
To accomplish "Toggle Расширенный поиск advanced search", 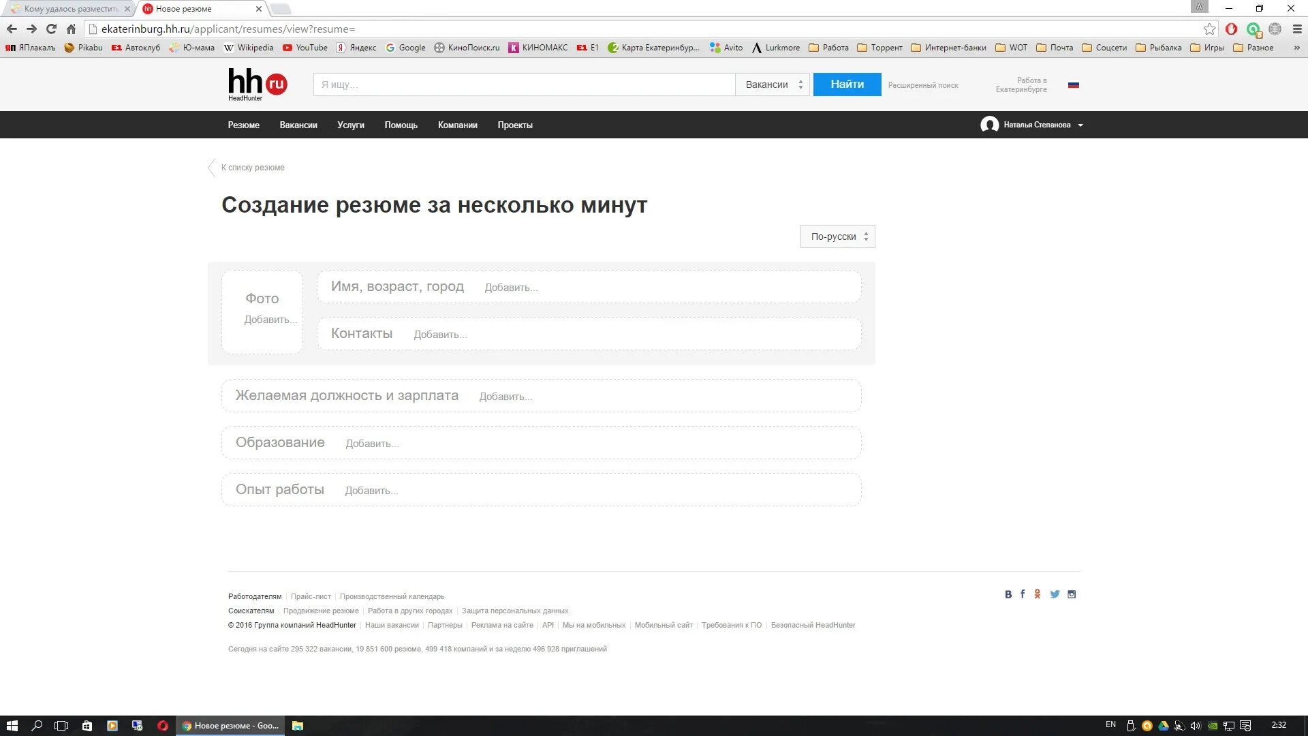I will click(924, 85).
